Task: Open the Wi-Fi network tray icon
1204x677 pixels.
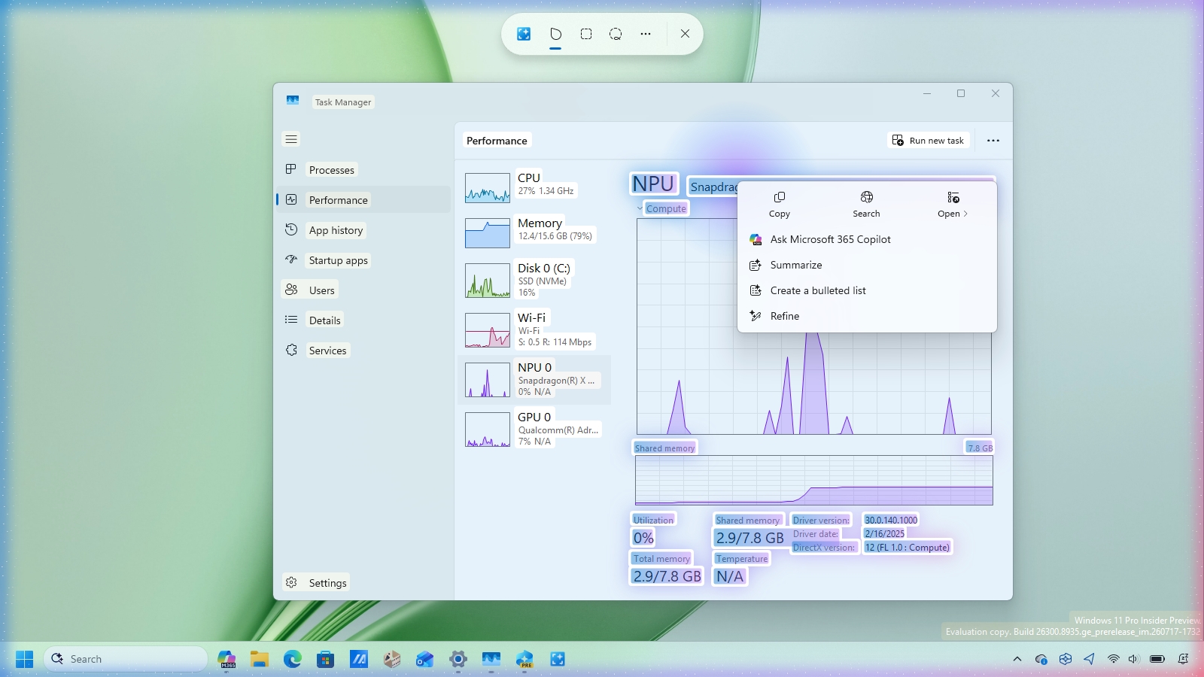Action: 1113,659
